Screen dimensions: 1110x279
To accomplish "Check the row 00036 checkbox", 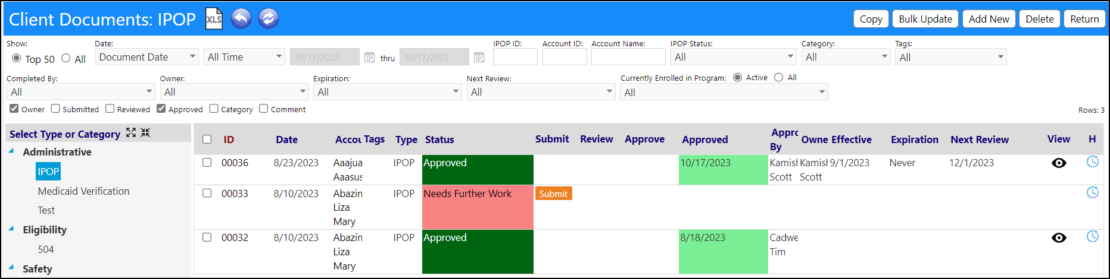I will (x=207, y=163).
